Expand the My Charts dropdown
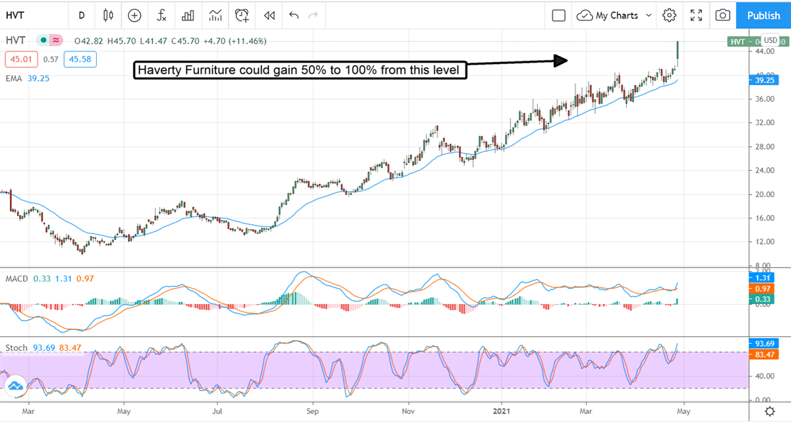The height and width of the screenshot is (422, 791). [x=614, y=15]
